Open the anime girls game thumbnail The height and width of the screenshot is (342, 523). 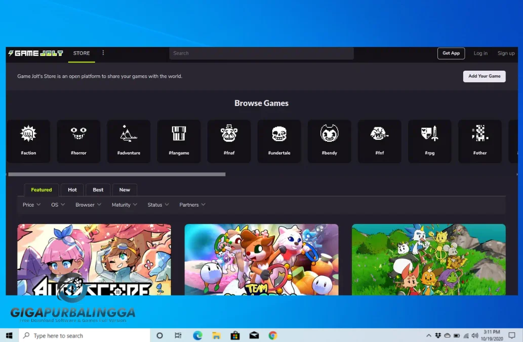click(x=94, y=260)
